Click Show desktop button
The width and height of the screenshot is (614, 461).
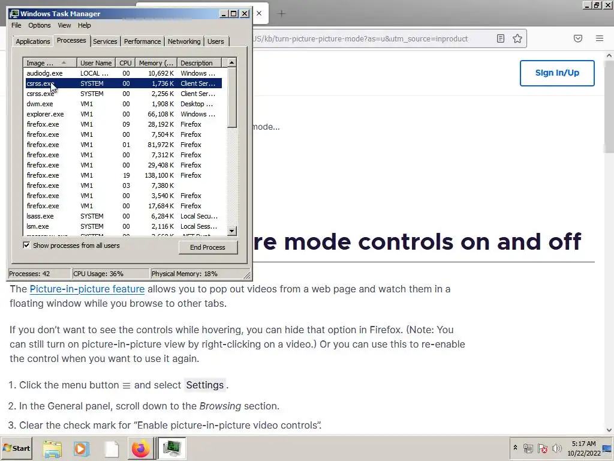pos(608,448)
